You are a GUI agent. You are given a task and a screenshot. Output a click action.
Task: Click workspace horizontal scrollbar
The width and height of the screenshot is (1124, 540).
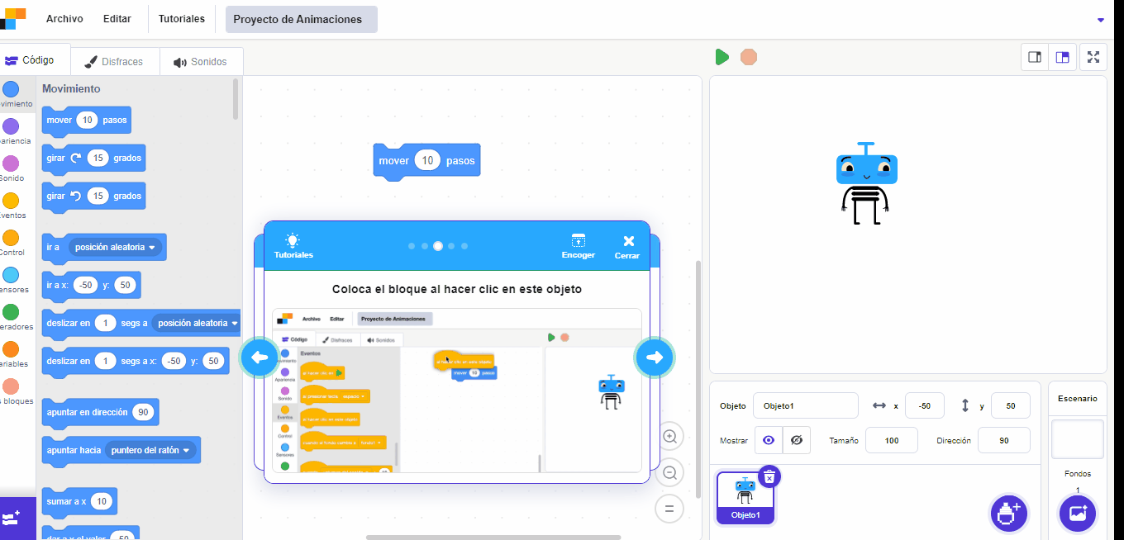(493, 537)
